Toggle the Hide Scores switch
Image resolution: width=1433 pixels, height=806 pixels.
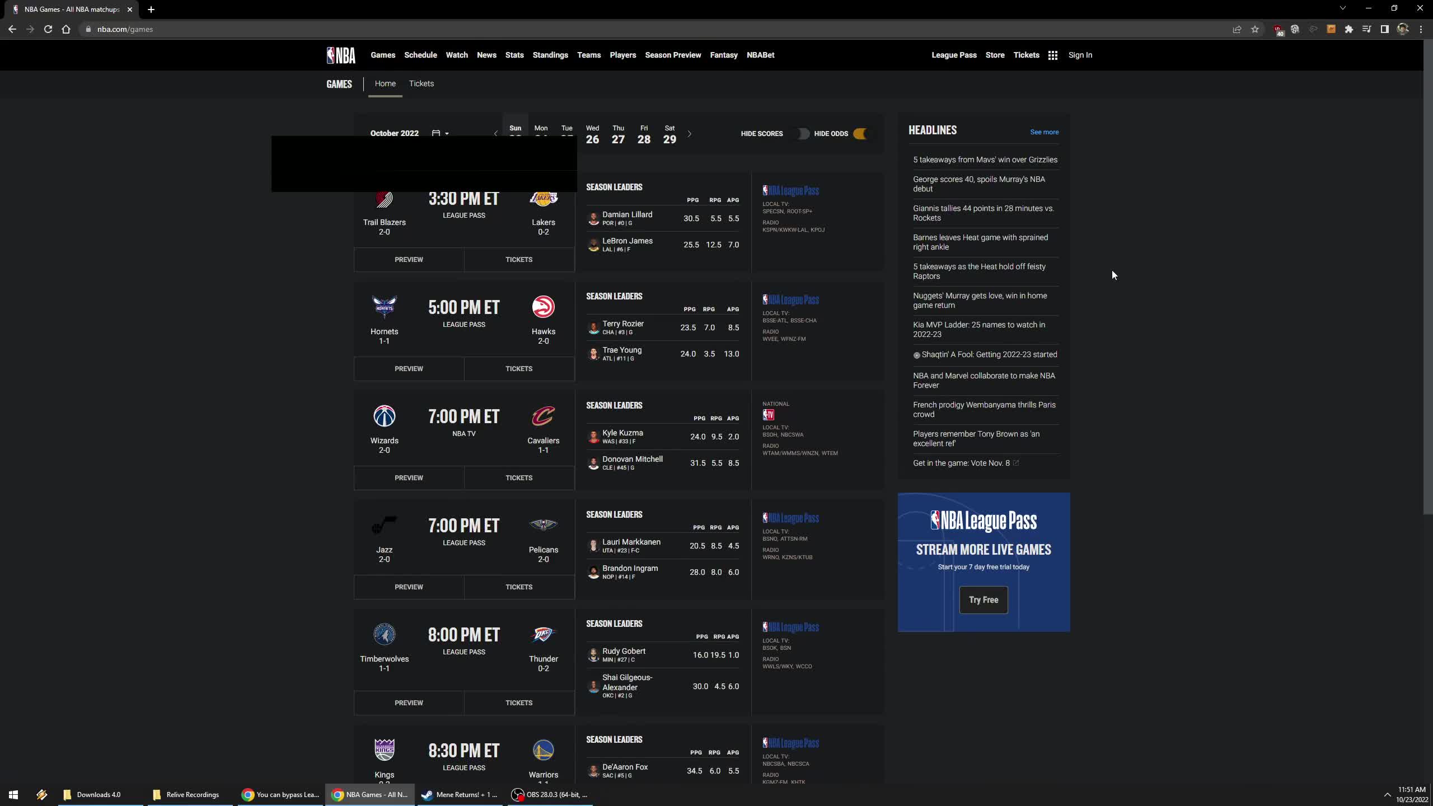coord(802,134)
